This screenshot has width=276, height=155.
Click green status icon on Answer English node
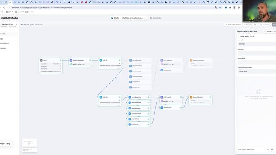pyautogui.click(x=210, y=97)
